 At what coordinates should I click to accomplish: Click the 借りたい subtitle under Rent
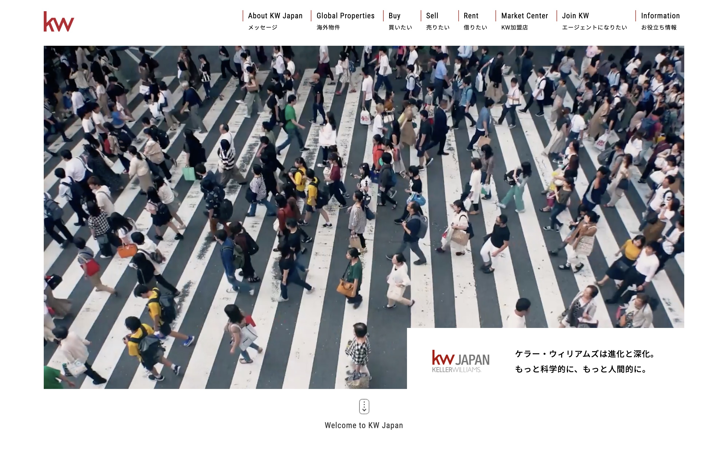[x=475, y=27]
